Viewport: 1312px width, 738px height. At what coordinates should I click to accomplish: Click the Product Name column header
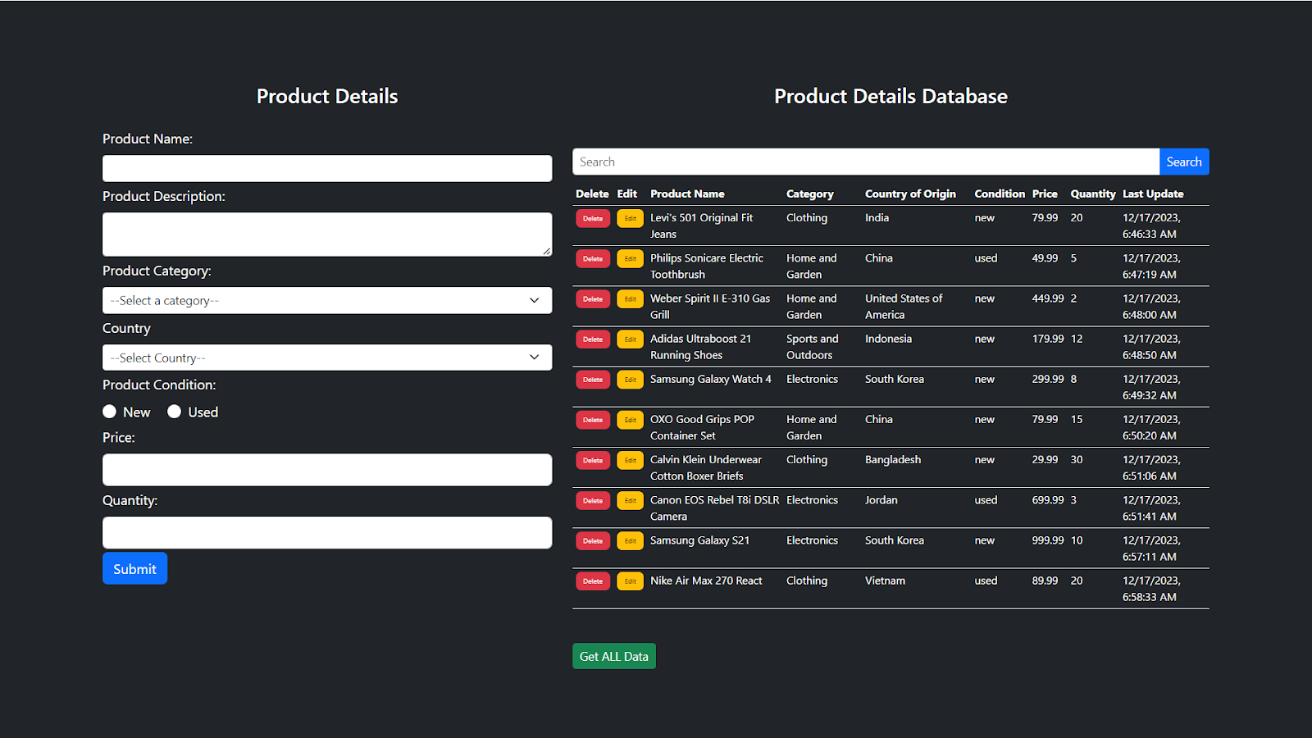pyautogui.click(x=687, y=194)
